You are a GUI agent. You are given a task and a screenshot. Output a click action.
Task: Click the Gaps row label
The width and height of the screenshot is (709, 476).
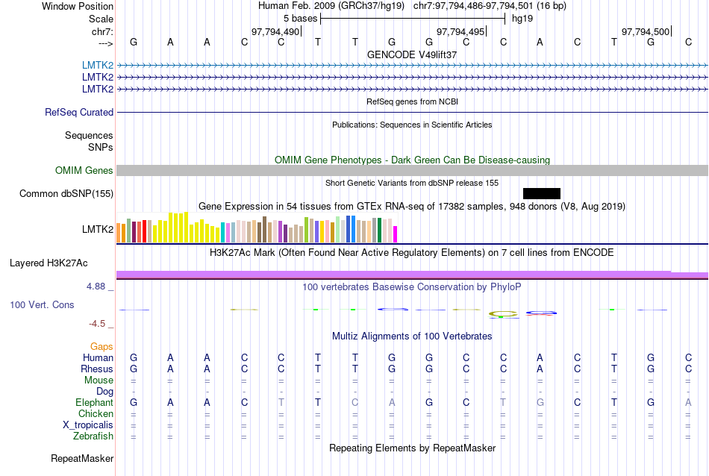point(101,347)
